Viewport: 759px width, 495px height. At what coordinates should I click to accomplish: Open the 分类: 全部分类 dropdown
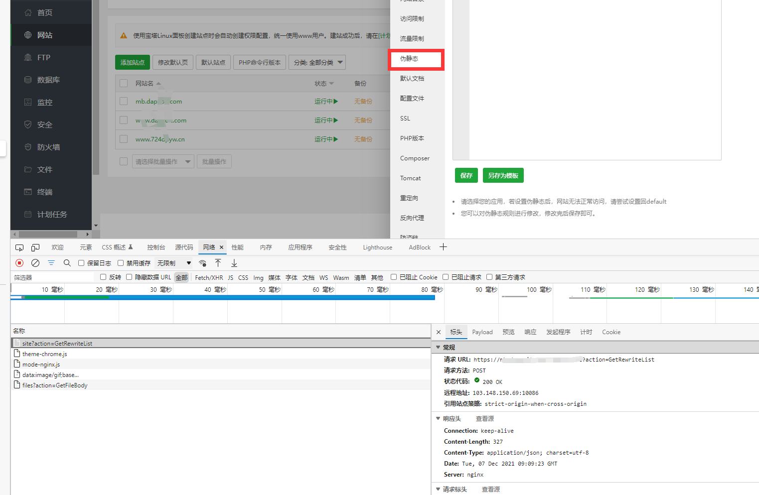click(x=317, y=62)
